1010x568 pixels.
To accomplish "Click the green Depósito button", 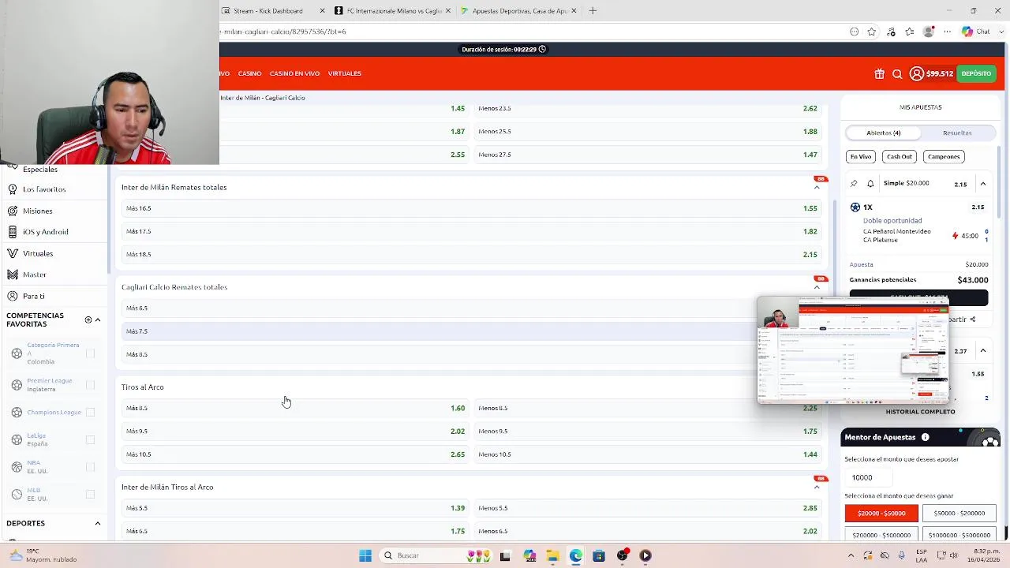I will click(x=976, y=73).
